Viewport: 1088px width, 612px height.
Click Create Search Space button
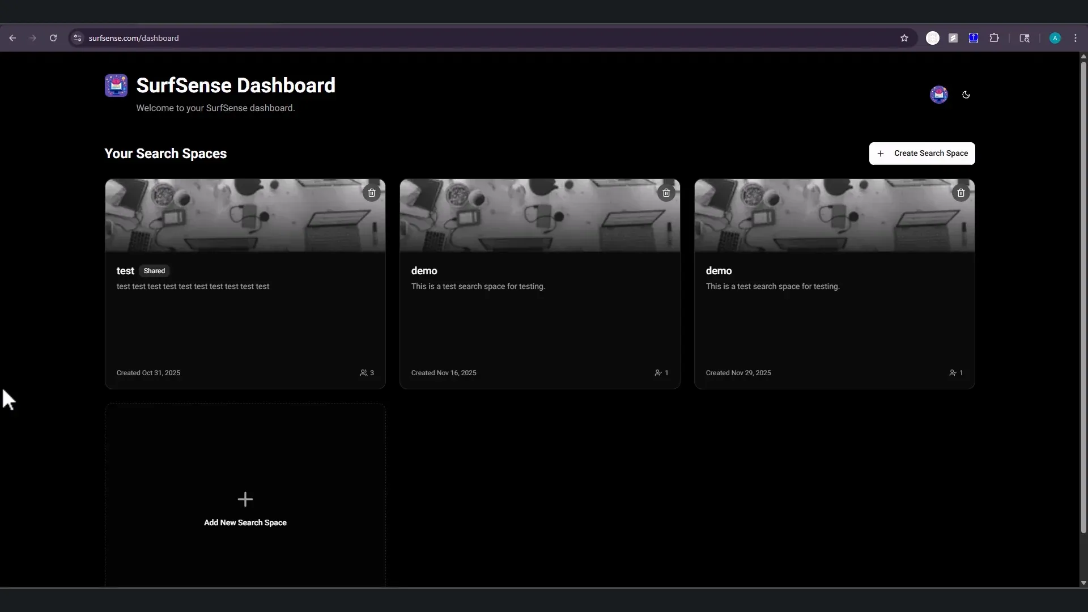922,154
